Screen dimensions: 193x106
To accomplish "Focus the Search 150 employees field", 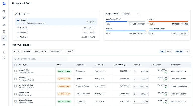I will [x=40, y=59].
